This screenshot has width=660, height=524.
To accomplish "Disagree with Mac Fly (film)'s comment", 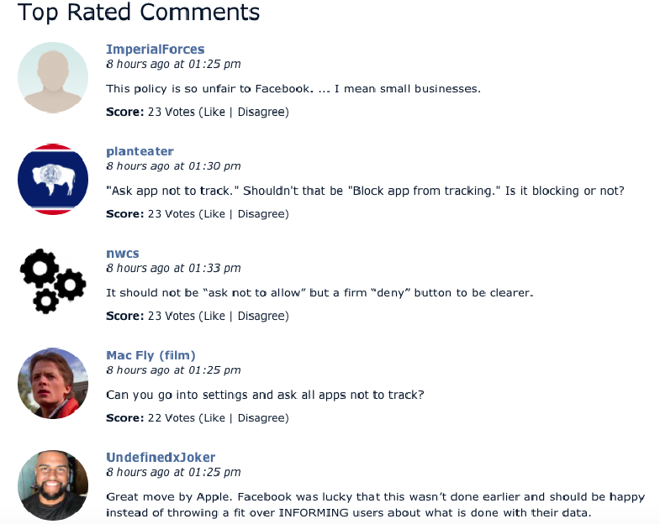I will 261,418.
